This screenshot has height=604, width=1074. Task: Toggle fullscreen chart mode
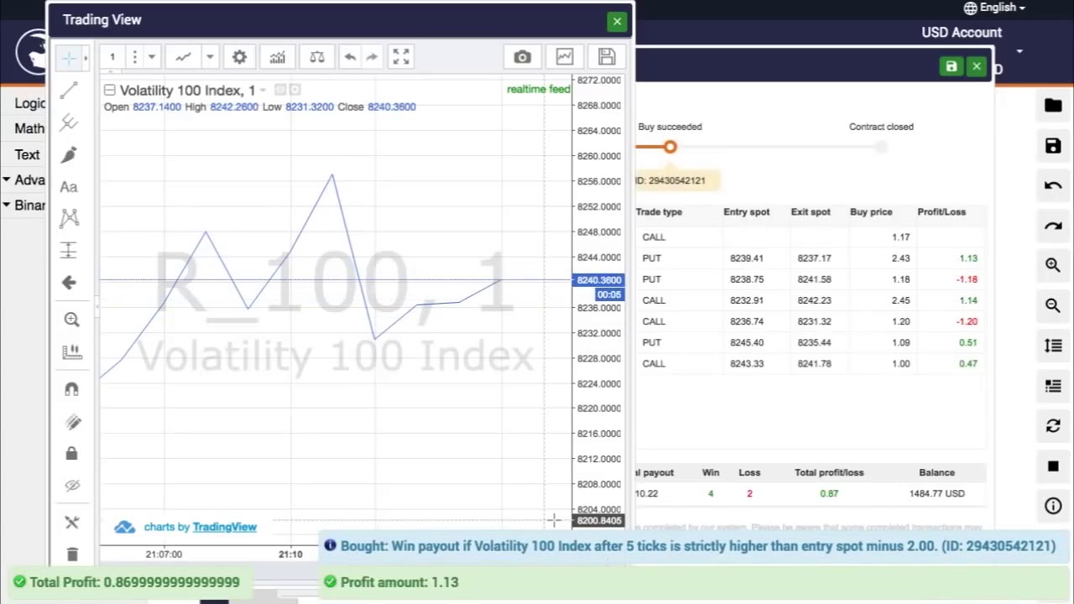pos(401,57)
